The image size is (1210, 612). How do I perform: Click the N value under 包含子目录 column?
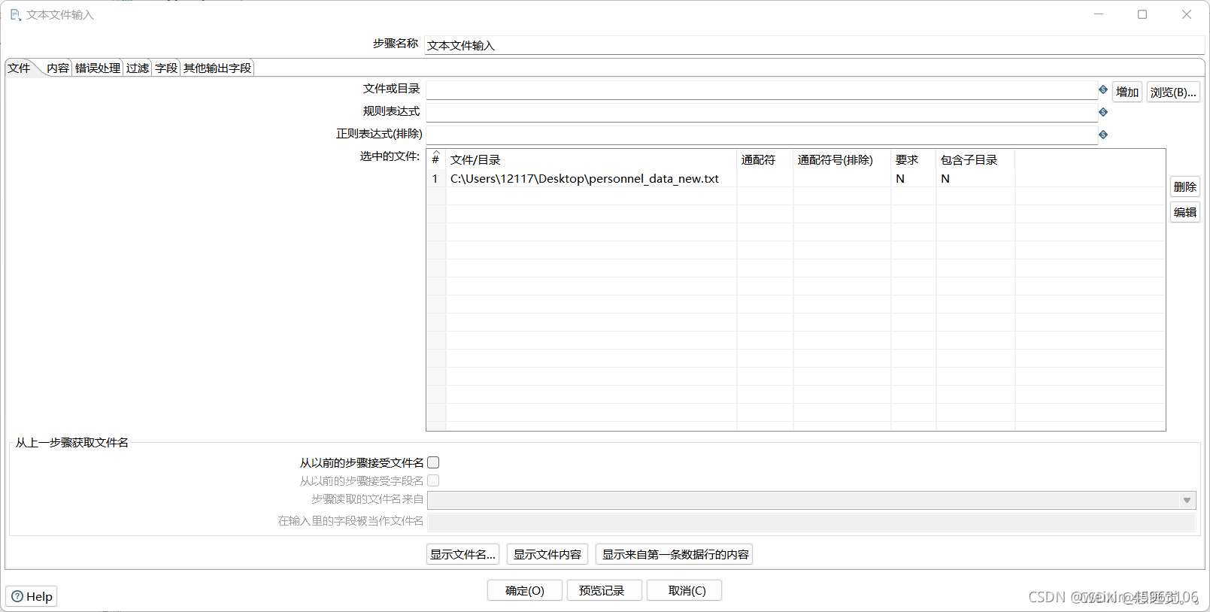point(945,178)
